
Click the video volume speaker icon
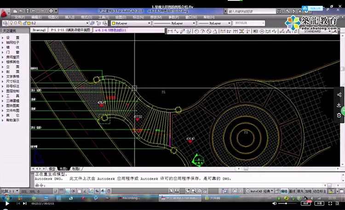point(275,203)
